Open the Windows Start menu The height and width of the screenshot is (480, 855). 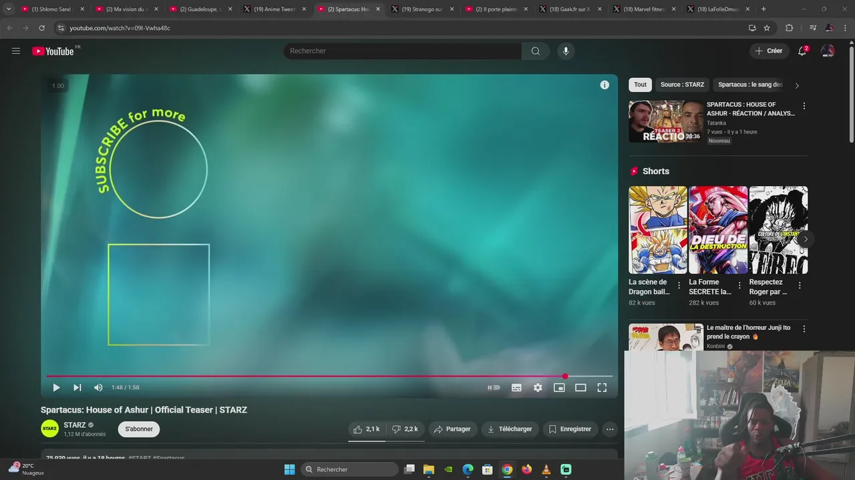(x=289, y=469)
